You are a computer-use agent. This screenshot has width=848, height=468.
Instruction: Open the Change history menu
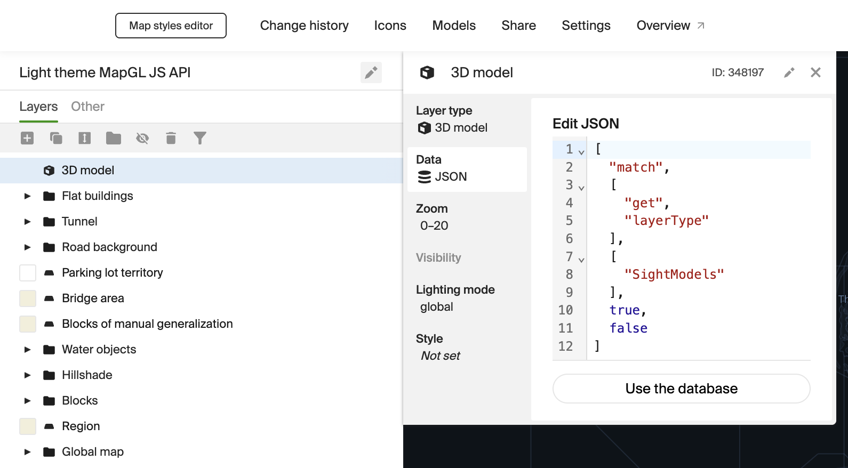tap(304, 26)
